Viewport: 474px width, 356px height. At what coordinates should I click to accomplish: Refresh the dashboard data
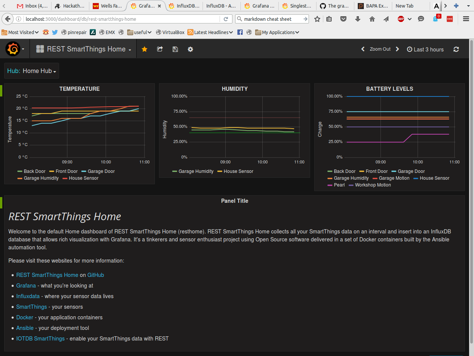[x=456, y=49]
